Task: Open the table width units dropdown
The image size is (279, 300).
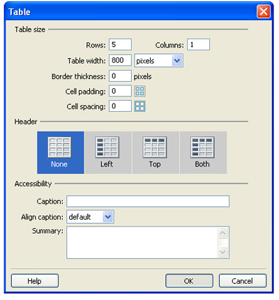Action: pos(159,61)
